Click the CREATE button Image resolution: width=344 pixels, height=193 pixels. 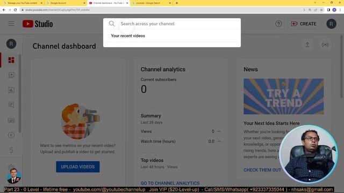pyautogui.click(x=304, y=24)
